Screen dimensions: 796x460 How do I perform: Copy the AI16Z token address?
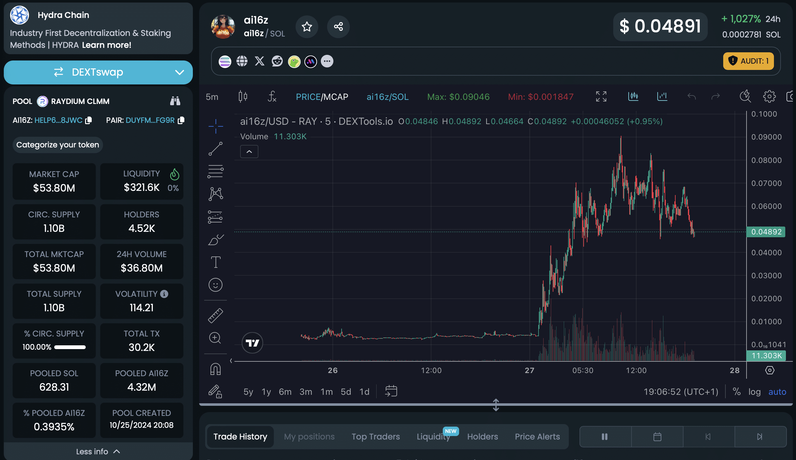pos(89,120)
